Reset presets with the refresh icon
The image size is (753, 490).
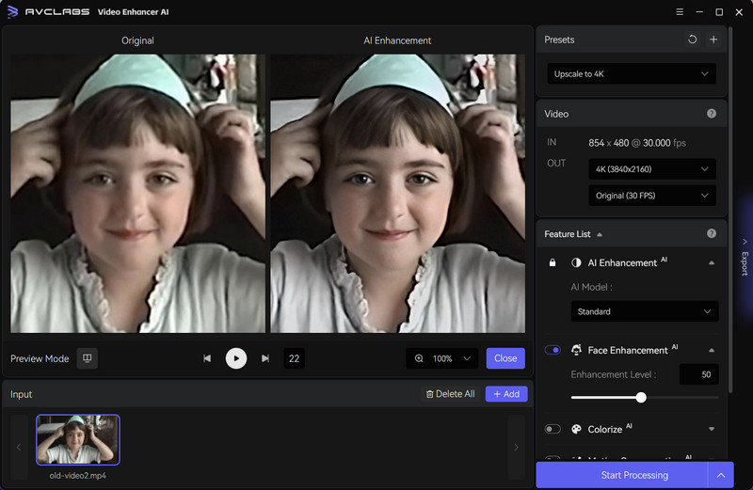point(692,40)
